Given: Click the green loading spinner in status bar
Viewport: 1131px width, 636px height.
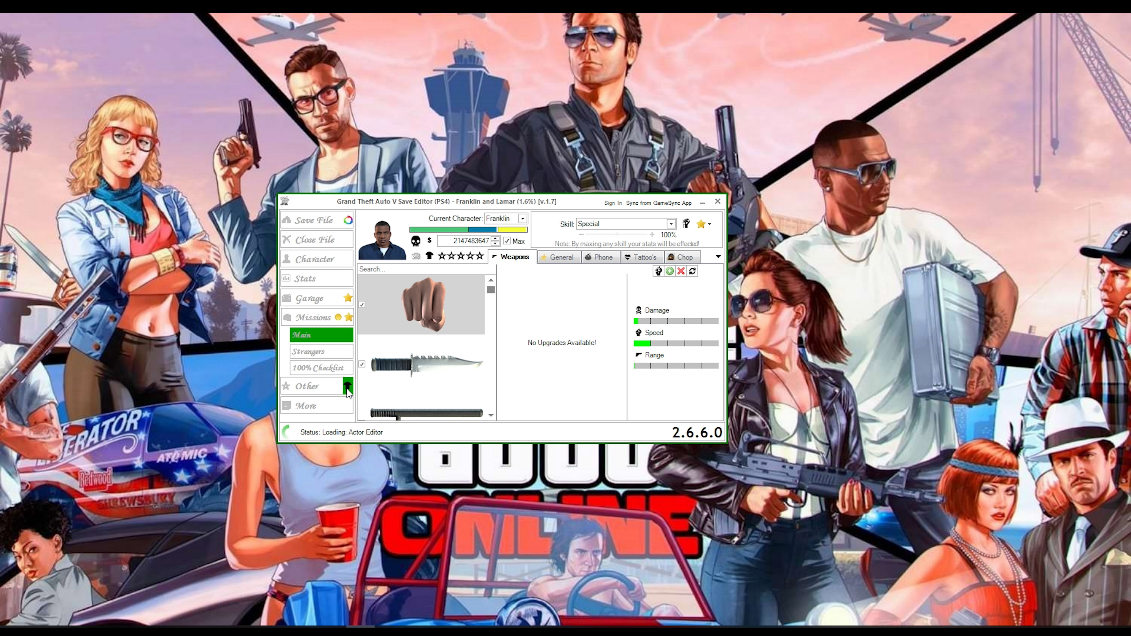Looking at the screenshot, I should click(x=286, y=432).
